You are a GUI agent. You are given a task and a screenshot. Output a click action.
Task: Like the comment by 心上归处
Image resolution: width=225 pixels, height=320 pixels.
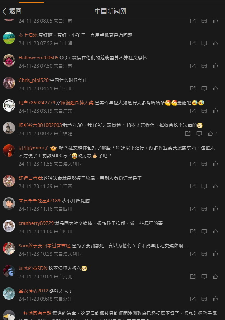click(x=215, y=43)
